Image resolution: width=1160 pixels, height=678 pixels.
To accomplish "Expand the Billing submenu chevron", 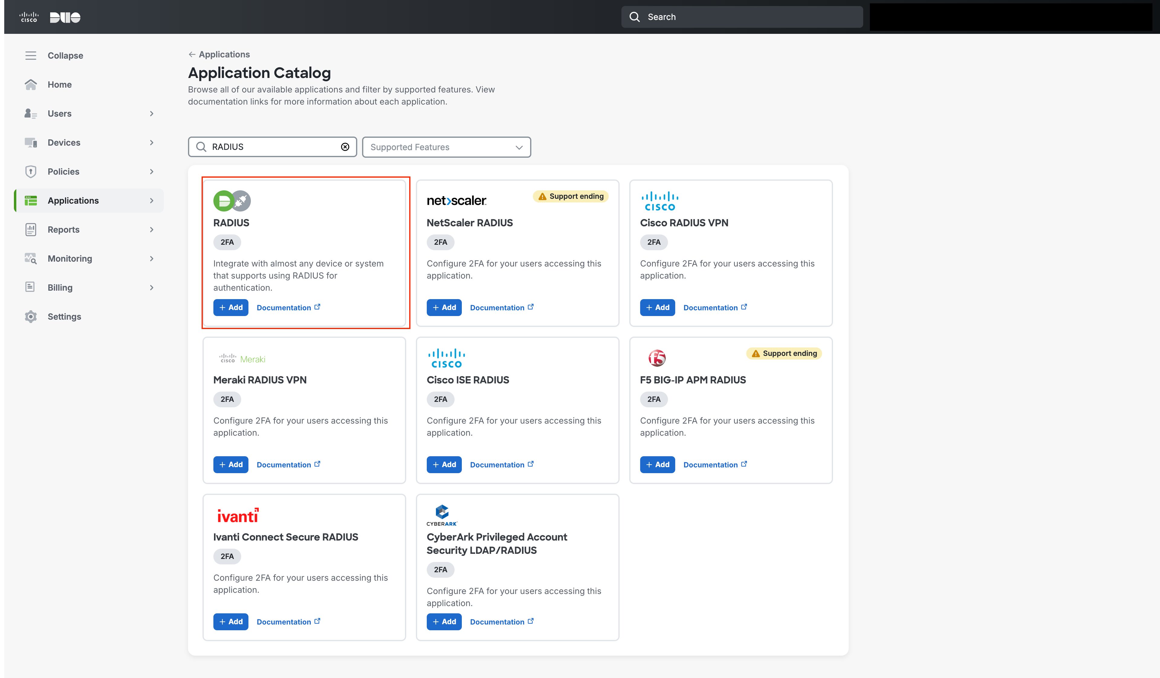I will [x=151, y=288].
